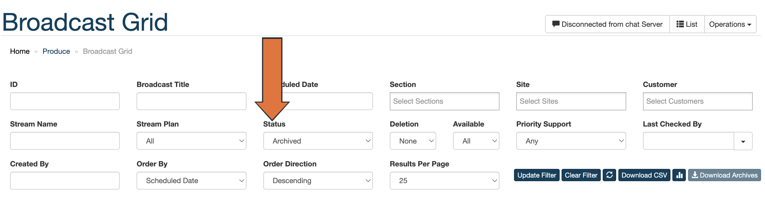Open the Operations menu
Image resolution: width=765 pixels, height=199 pixels.
(730, 24)
